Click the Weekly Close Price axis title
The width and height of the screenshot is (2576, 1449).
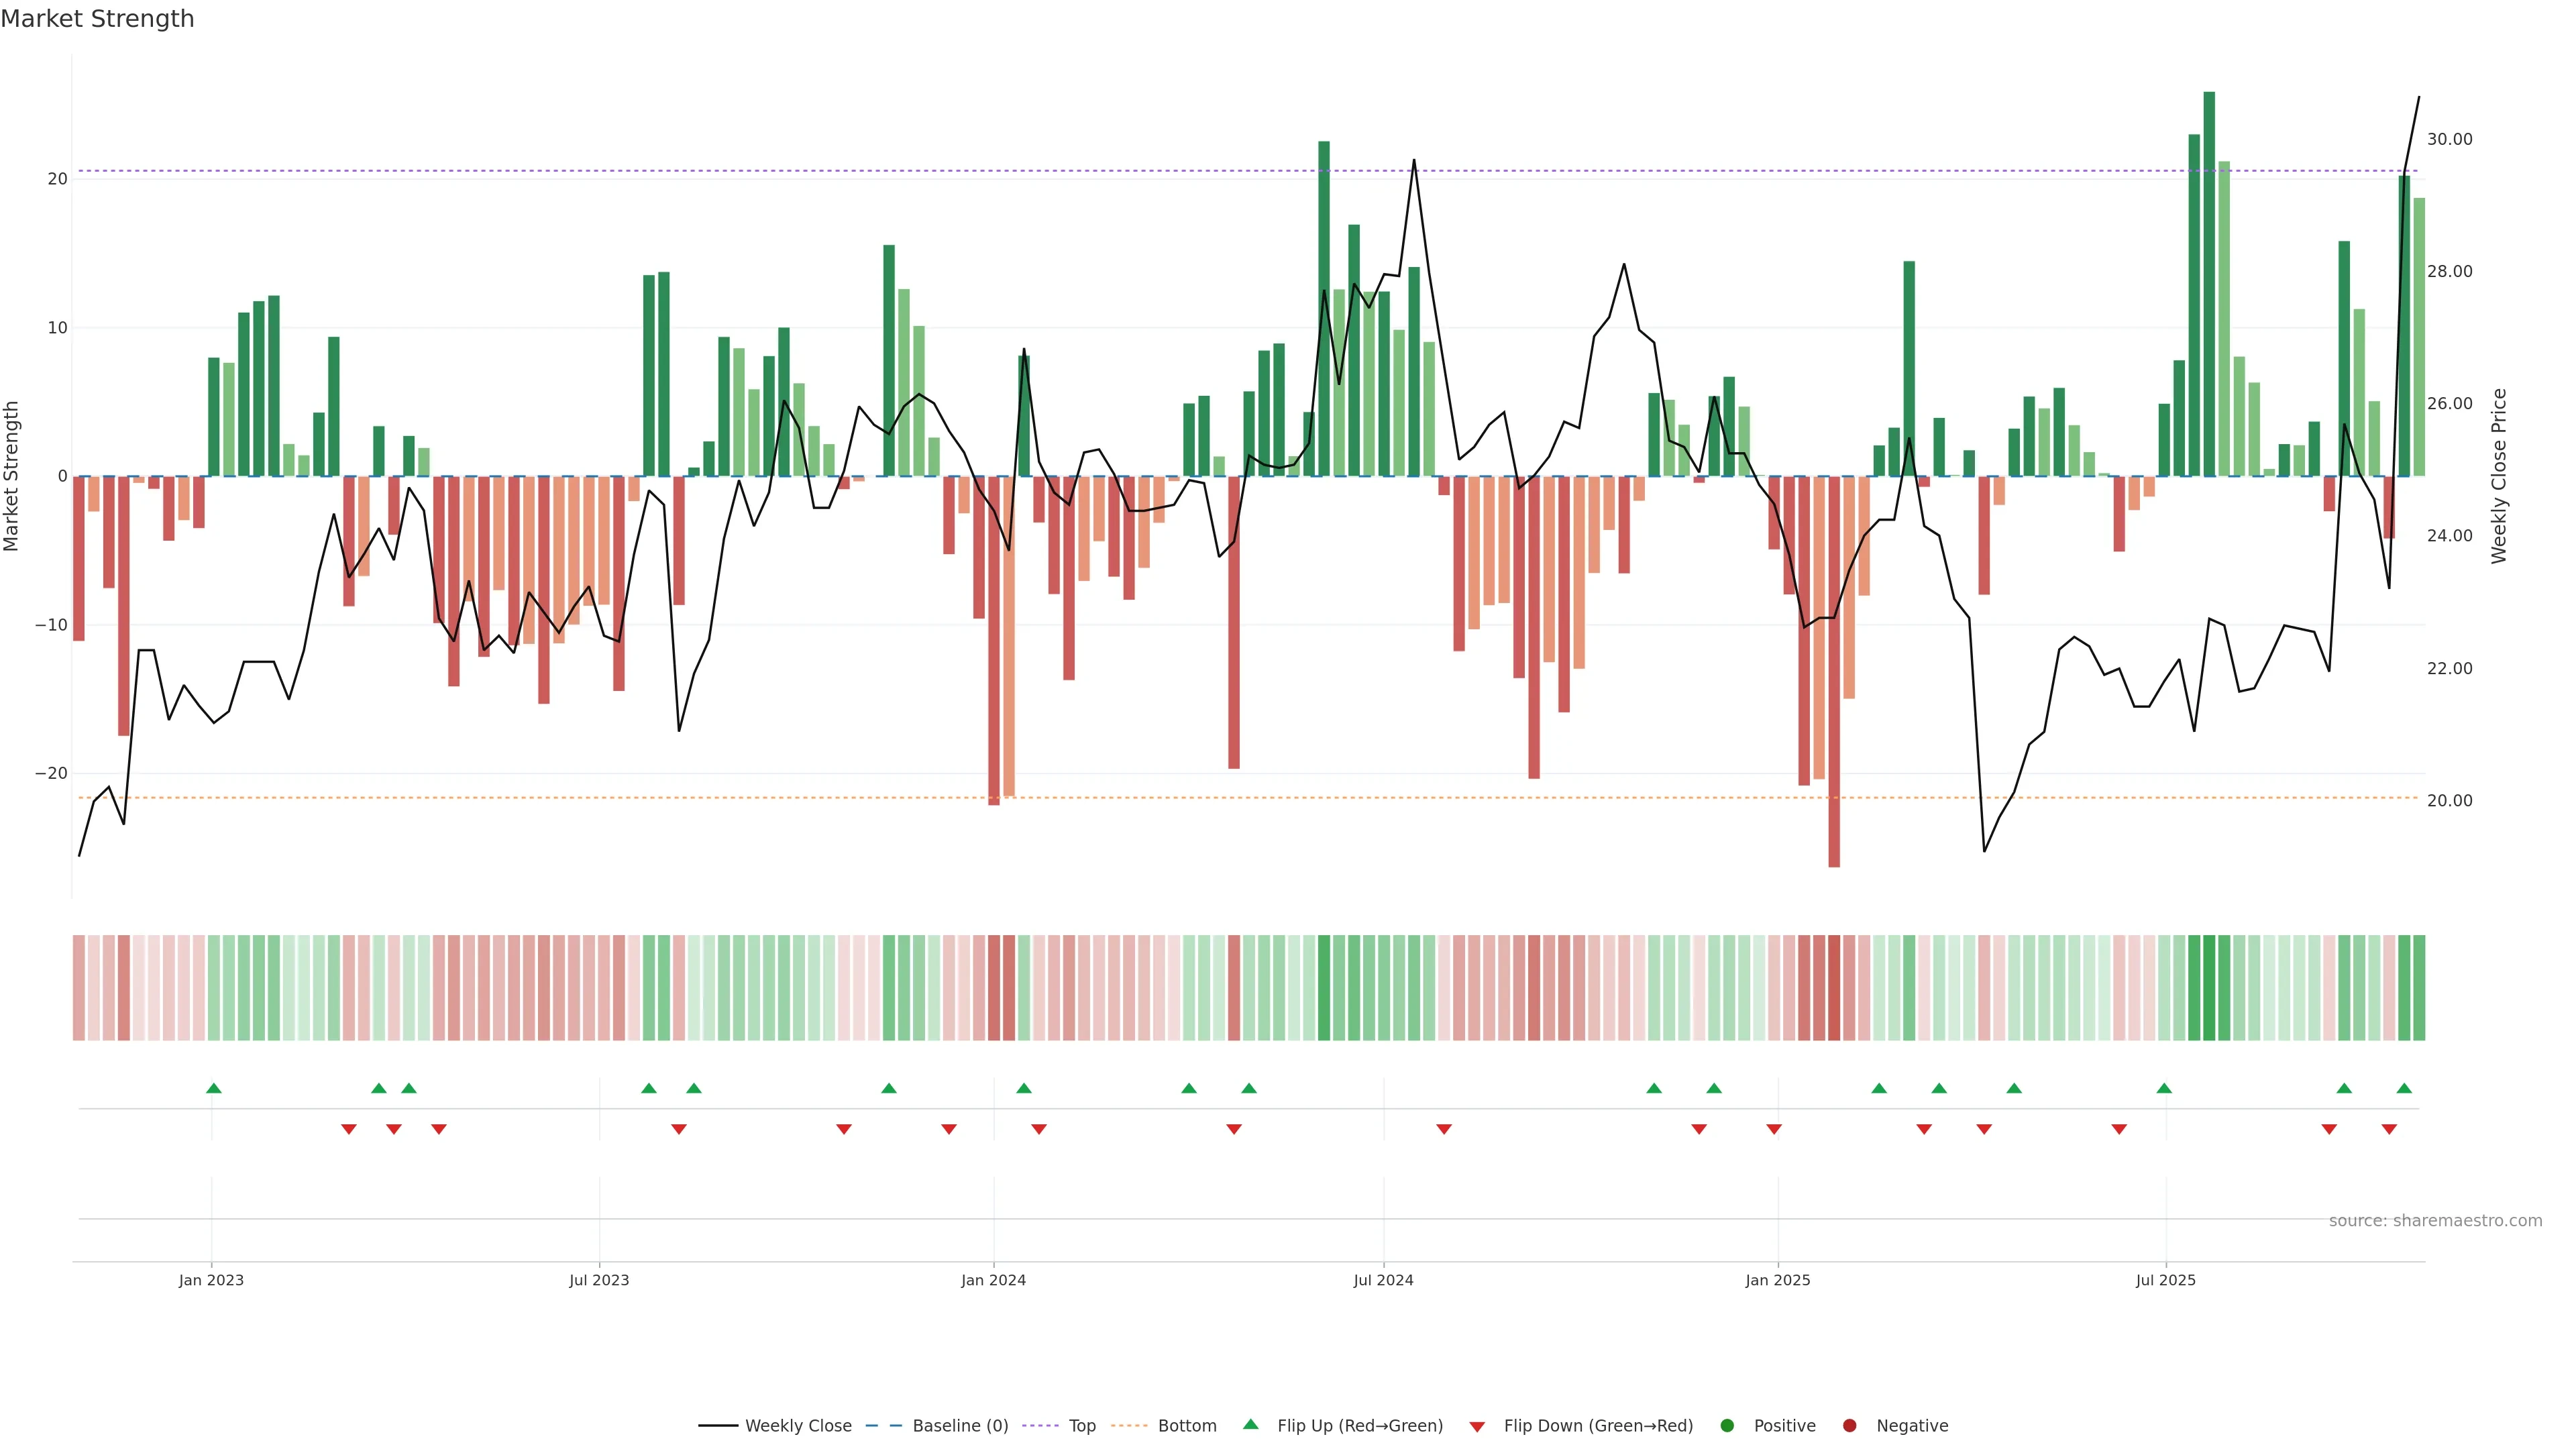tap(2499, 476)
